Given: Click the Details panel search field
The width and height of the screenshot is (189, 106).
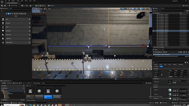Looking at the screenshot, I should pos(168,62).
